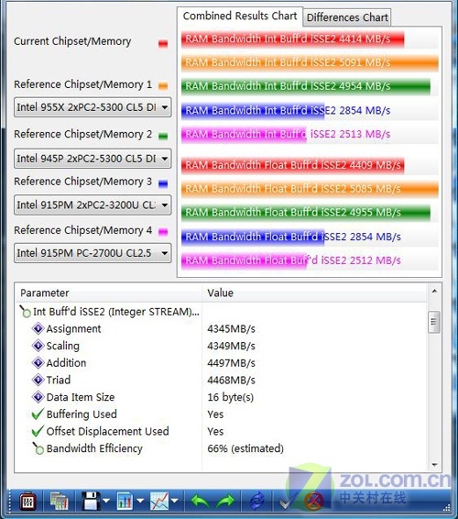Viewport: 458px width, 519px height.
Task: Switch to the Differences Chart tab
Action: point(347,17)
